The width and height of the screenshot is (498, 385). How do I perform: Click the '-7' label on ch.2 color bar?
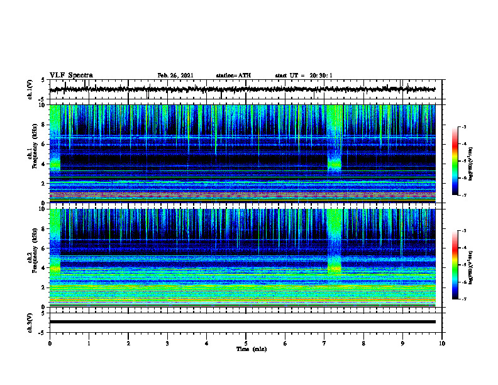pos(463,299)
